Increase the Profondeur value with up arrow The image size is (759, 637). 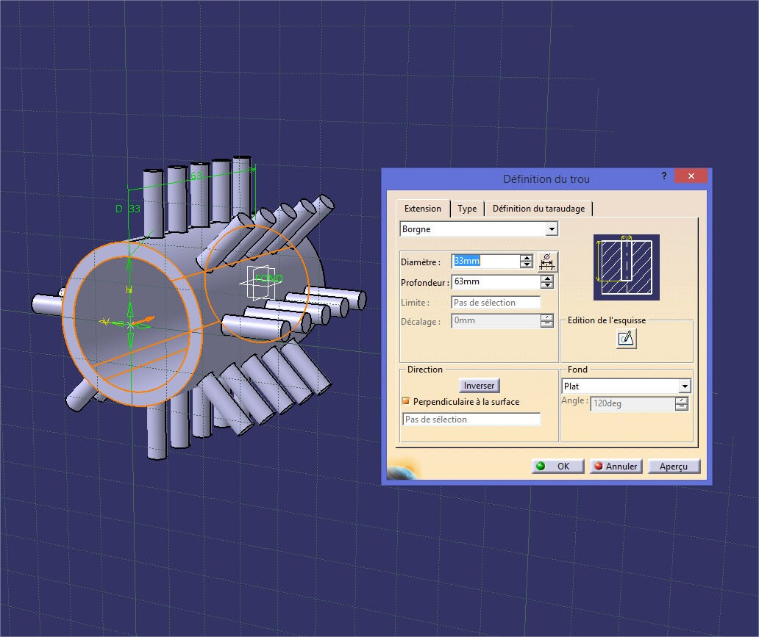547,278
